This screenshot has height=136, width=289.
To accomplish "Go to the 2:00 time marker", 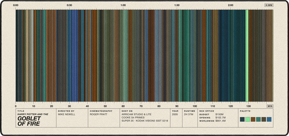I will click(x=230, y=5).
